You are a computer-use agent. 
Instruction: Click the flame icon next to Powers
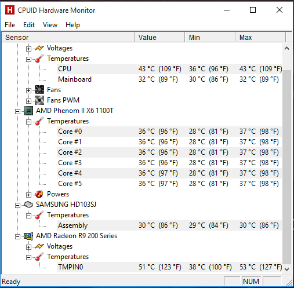(x=39, y=194)
